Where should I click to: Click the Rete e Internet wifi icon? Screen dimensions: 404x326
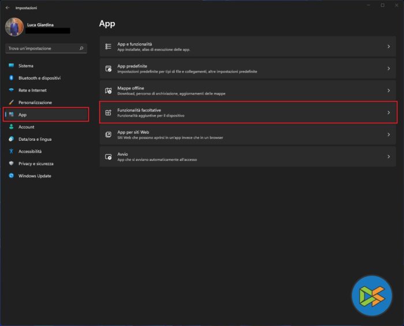(11, 91)
